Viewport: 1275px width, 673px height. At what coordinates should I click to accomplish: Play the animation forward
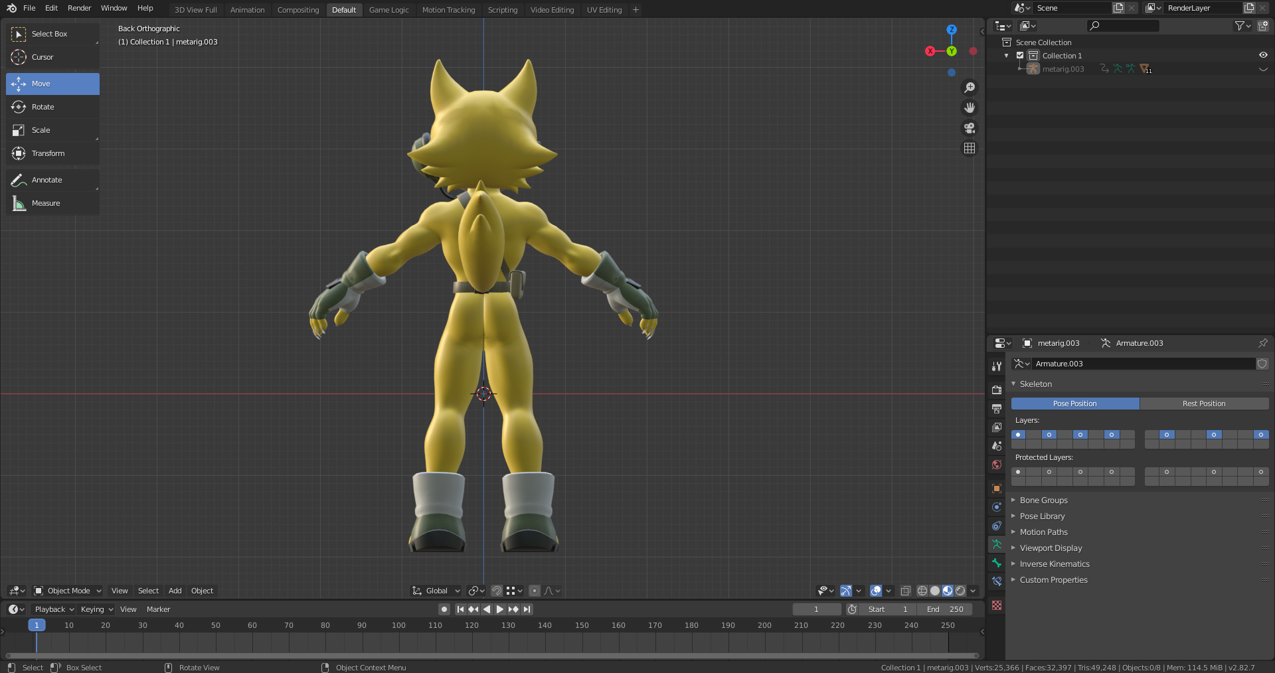point(500,609)
